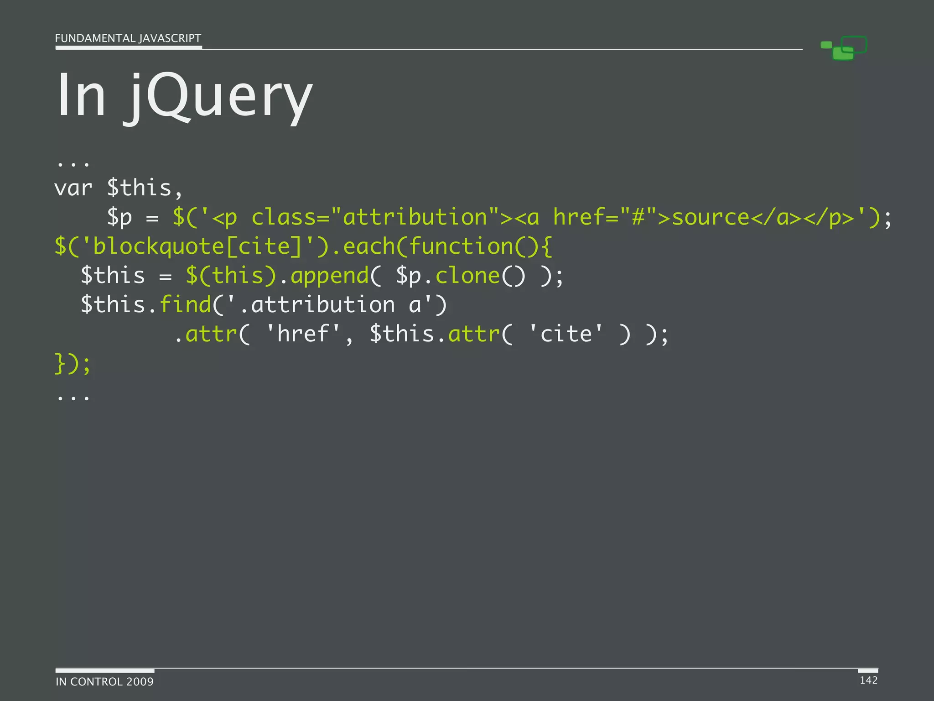The height and width of the screenshot is (701, 934).
Task: Click the 'href' string argument
Action: pyautogui.click(x=303, y=334)
